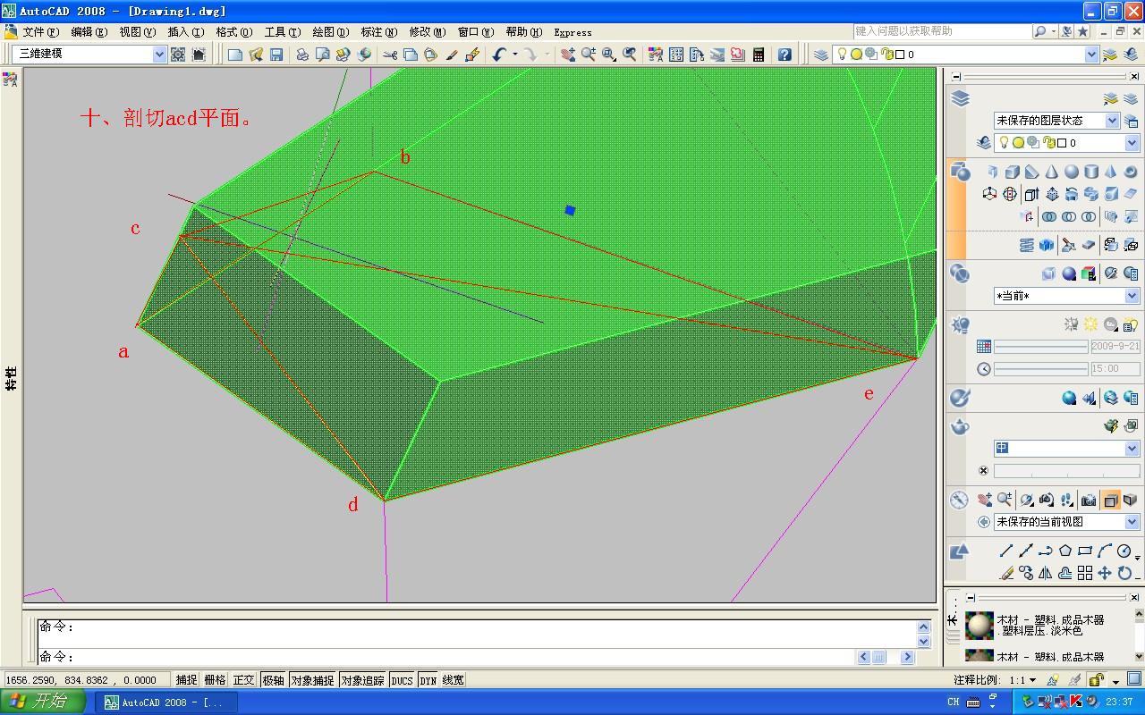
Task: Click the CH language indicator in the taskbar
Action: (x=954, y=702)
